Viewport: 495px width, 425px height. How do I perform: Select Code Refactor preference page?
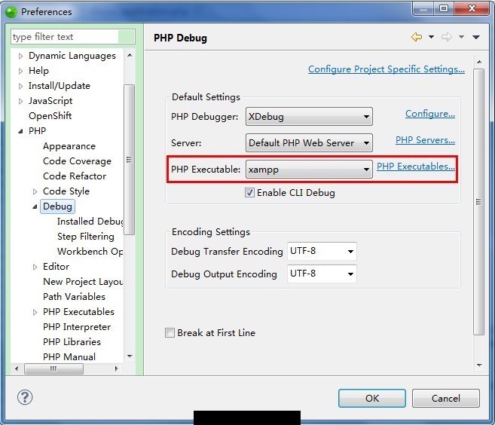[x=75, y=176]
